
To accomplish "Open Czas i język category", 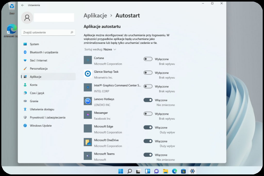I will [x=48, y=93].
